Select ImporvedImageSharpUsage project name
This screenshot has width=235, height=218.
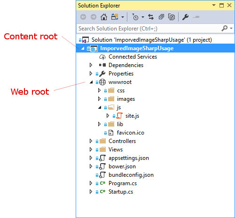[137, 48]
